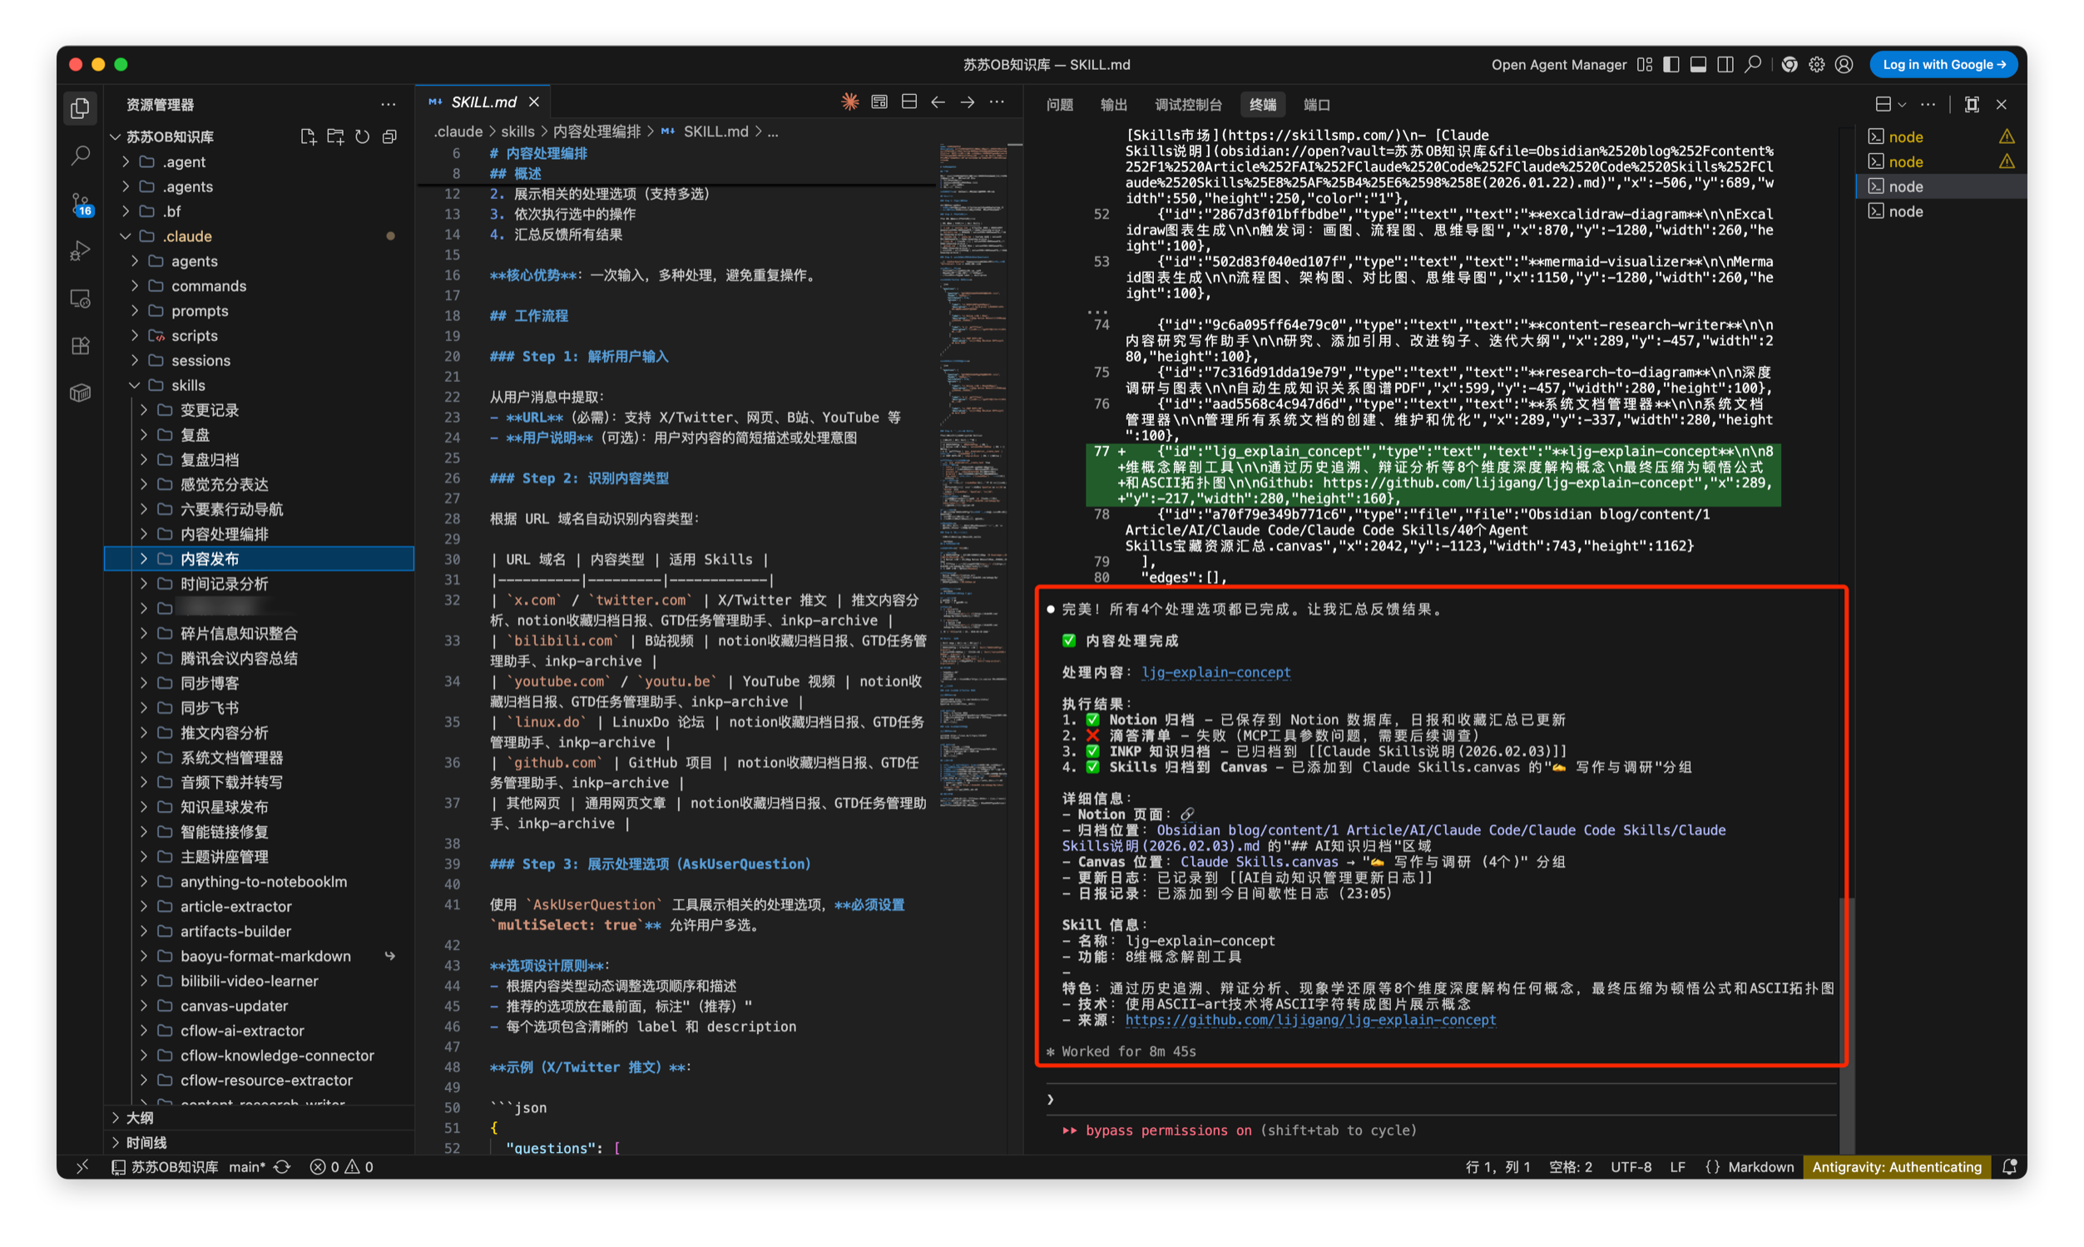Screen dimensions: 2084x1247
Task: Collapse the skills folder
Action: click(x=187, y=385)
